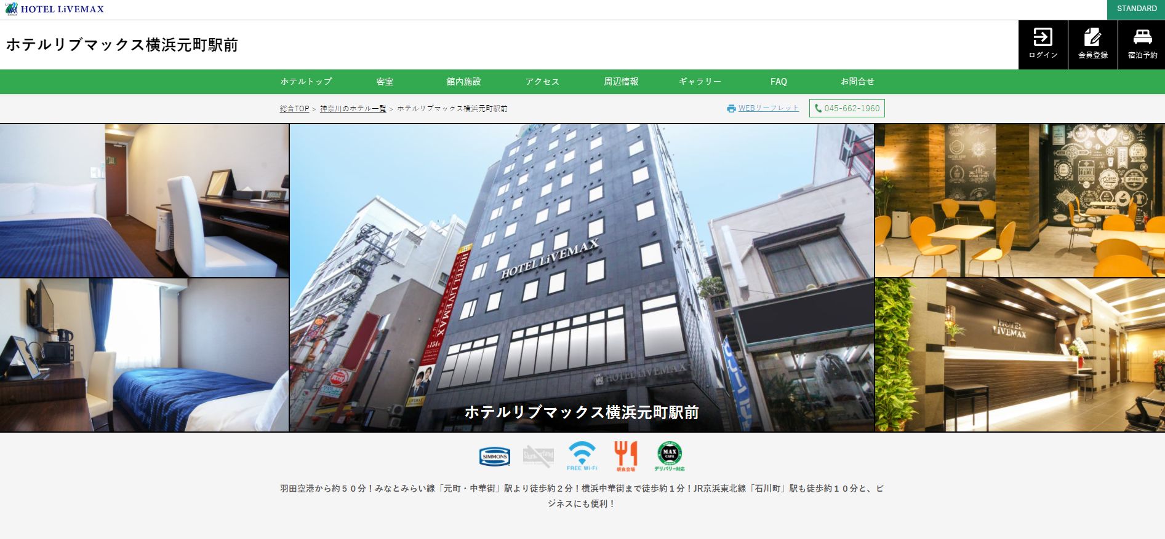Click the access description starting 羽田空港から約５０分
Screen dimensions: 1165x539
pyautogui.click(x=582, y=496)
